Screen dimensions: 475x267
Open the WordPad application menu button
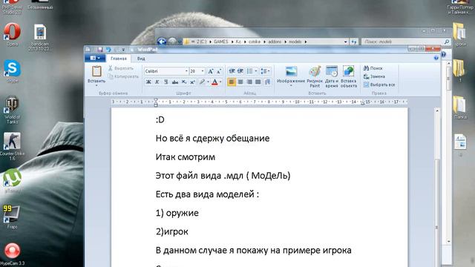click(x=95, y=58)
